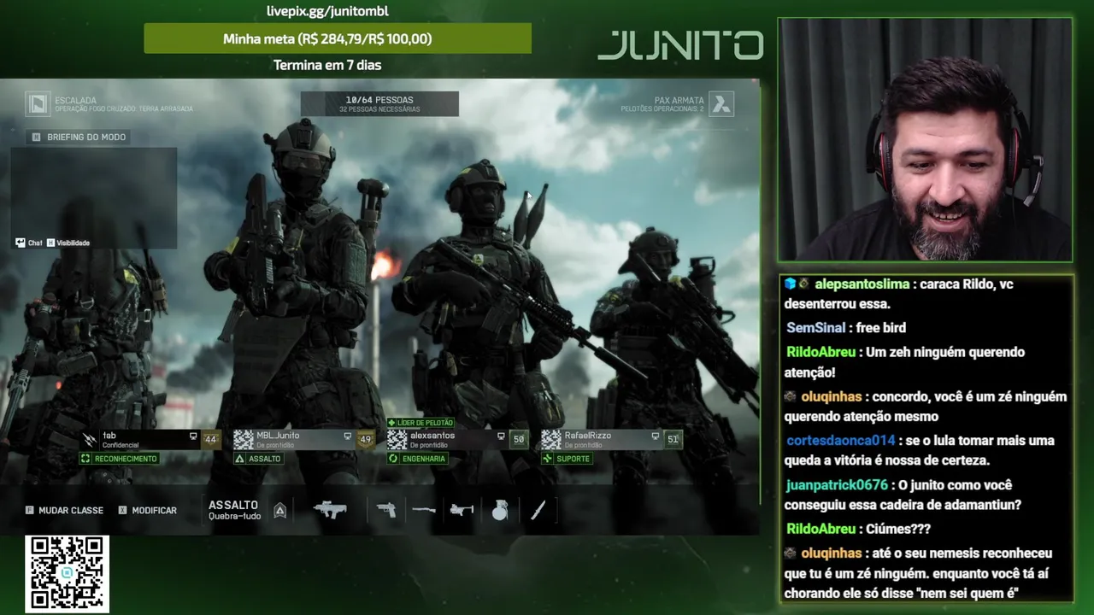This screenshot has height=615, width=1094.
Task: Click username SemSinal in chat
Action: pos(815,328)
